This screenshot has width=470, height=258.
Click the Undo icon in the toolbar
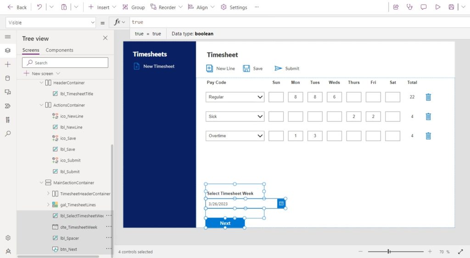click(39, 7)
